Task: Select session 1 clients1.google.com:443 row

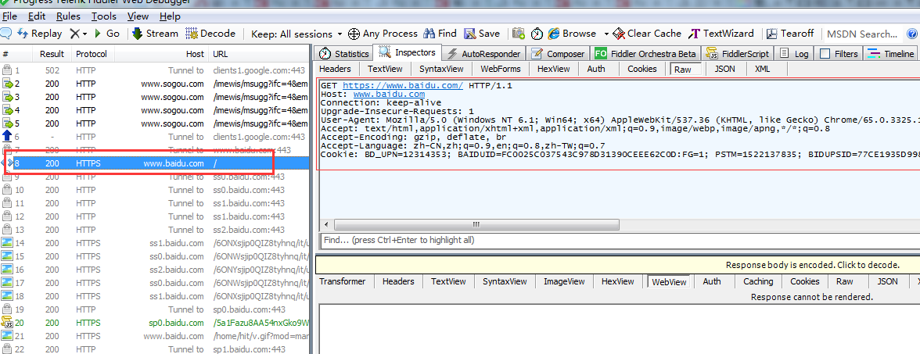Action: point(155,70)
